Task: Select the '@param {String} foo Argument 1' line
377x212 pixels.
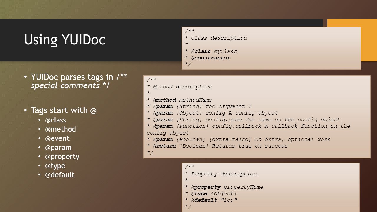Action: pos(199,106)
